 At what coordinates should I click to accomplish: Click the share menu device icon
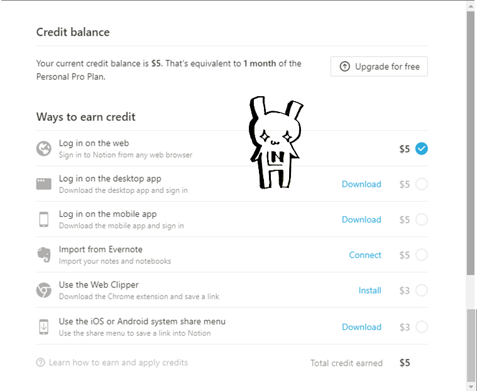pyautogui.click(x=43, y=327)
